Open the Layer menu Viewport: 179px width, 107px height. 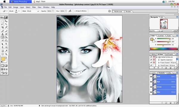click(22, 7)
